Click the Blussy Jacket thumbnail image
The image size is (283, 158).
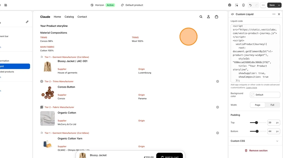click(x=48, y=67)
